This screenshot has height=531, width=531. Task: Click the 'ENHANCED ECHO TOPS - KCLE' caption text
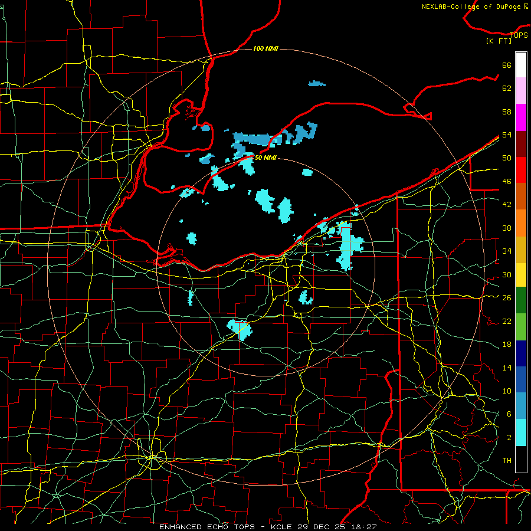(x=227, y=527)
